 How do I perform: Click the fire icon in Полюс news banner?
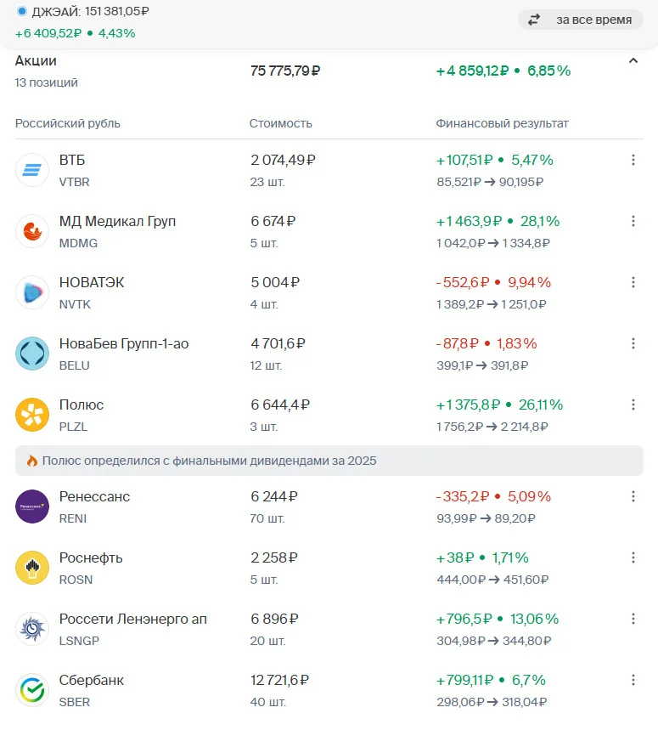point(31,461)
